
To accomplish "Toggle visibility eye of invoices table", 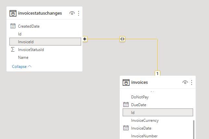I will pyautogui.click(x=185, y=82).
